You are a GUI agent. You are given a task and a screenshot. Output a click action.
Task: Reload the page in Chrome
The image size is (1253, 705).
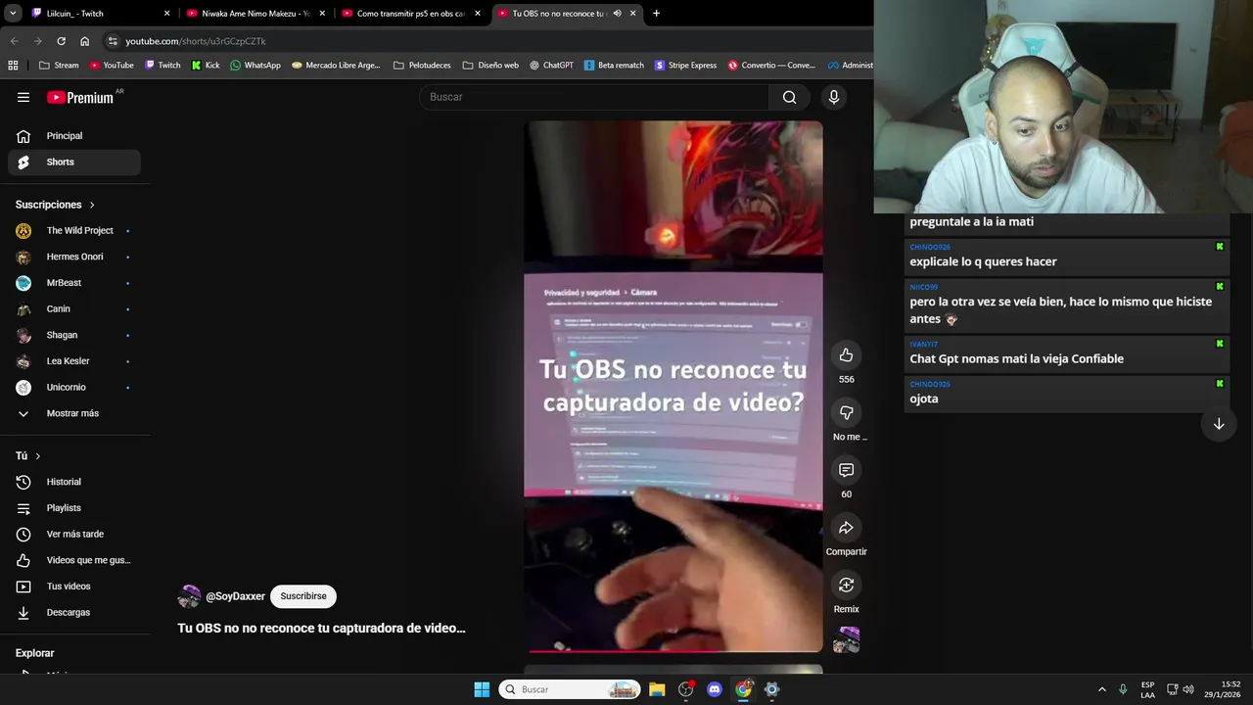coord(61,41)
